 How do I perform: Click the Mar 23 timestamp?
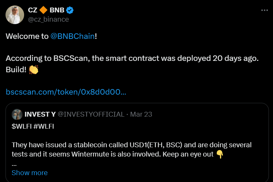coord(141,114)
